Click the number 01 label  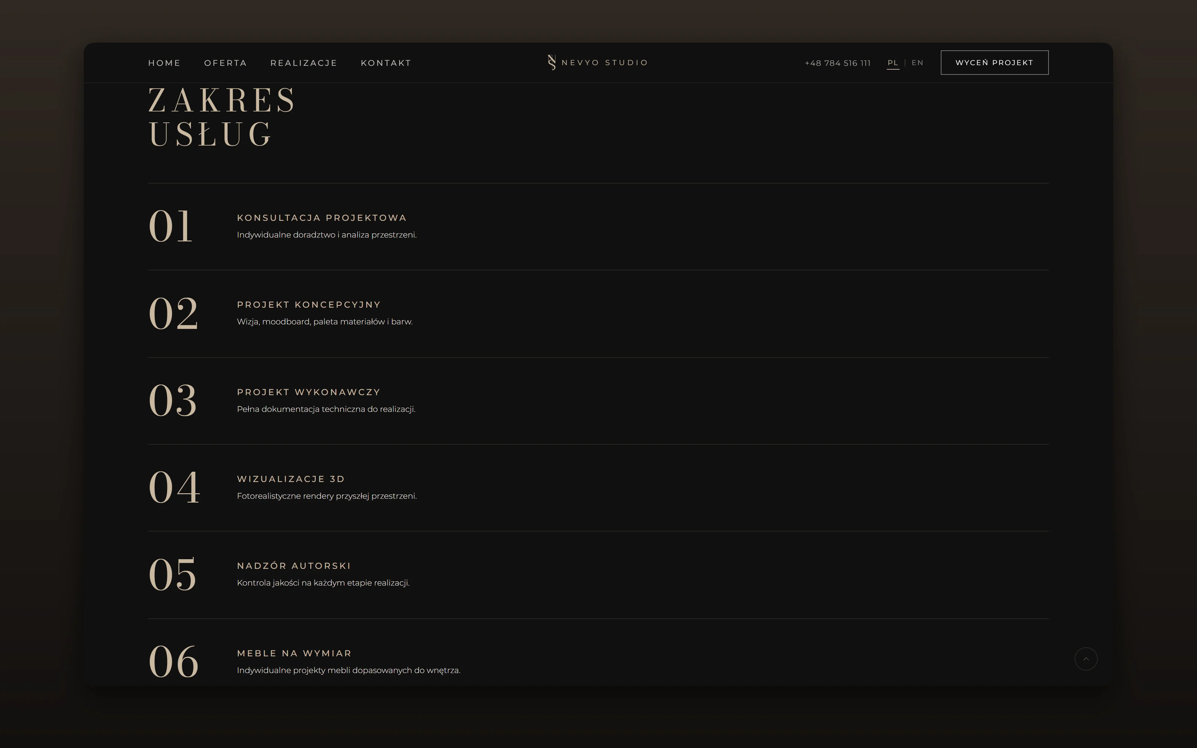[170, 226]
